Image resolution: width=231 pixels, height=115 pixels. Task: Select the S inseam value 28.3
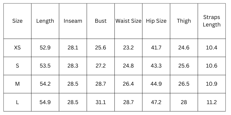(x=73, y=66)
